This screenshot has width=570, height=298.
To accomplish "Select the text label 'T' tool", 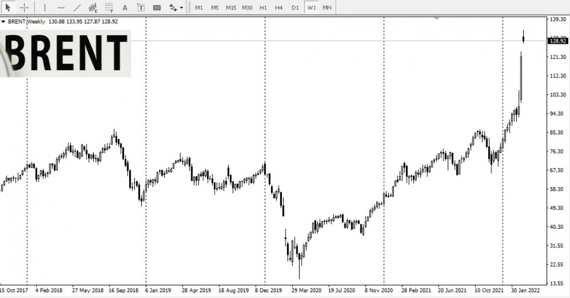I will 141,7.
